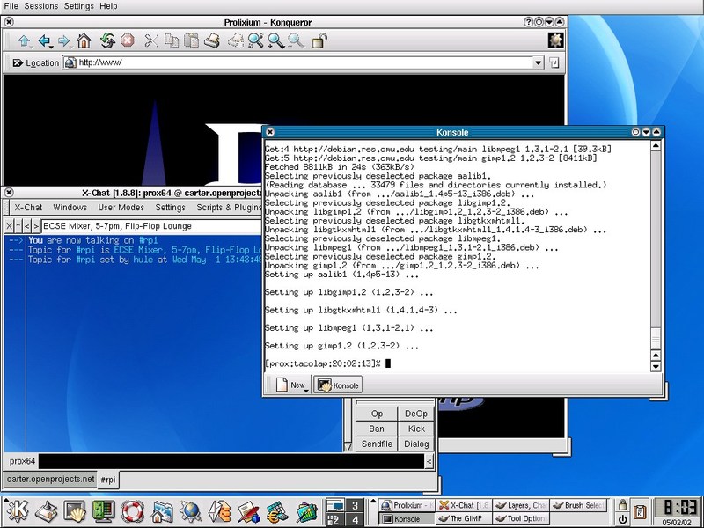Screen dimensions: 704x528
Task: Click the Kick button in X-Chat
Action: click(x=416, y=429)
